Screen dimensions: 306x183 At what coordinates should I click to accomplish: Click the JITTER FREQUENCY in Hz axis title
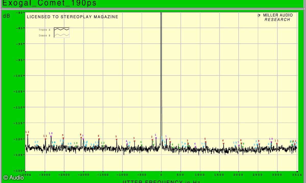click(161, 181)
